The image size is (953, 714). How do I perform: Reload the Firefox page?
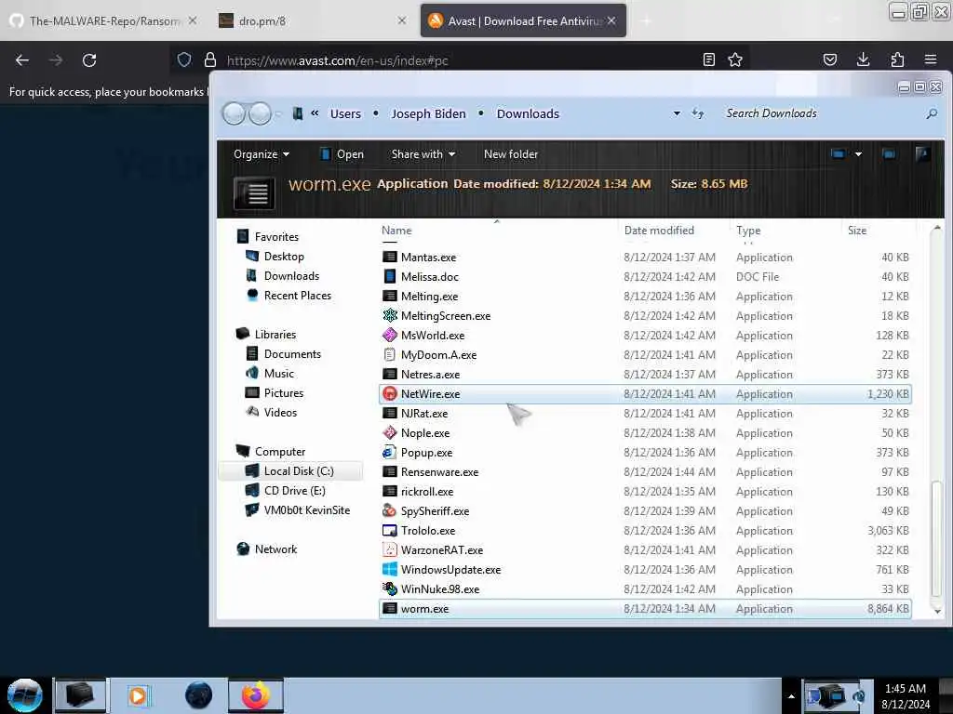(x=89, y=60)
